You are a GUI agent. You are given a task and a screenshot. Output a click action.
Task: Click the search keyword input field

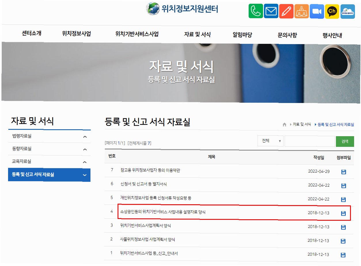coord(310,141)
